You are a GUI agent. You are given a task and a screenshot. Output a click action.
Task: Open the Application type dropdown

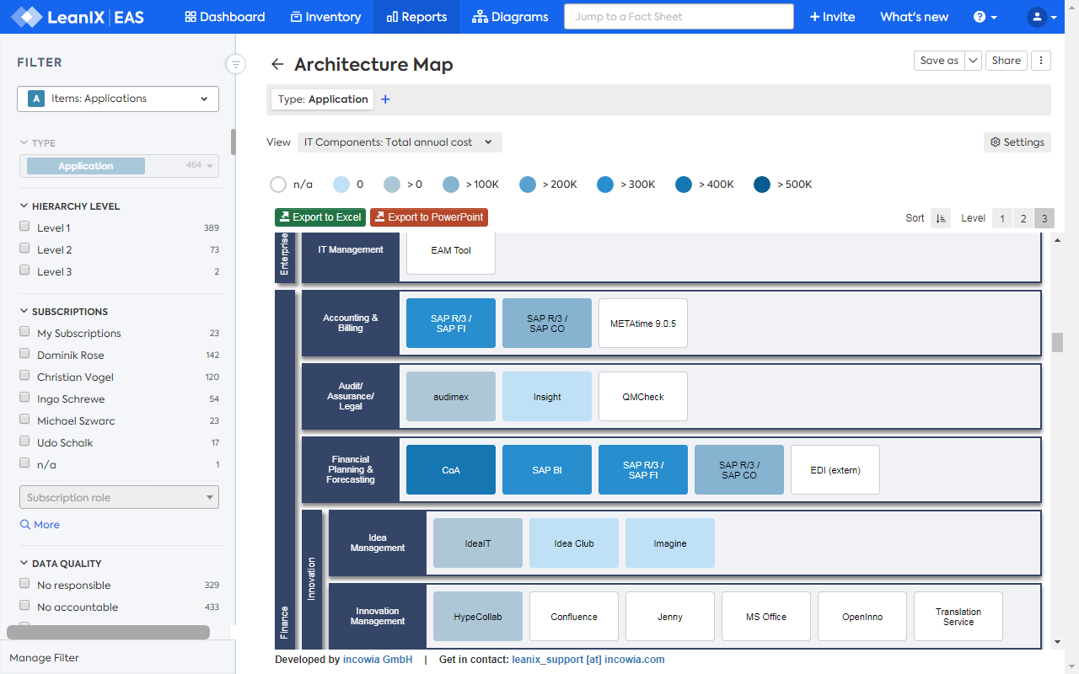click(119, 166)
